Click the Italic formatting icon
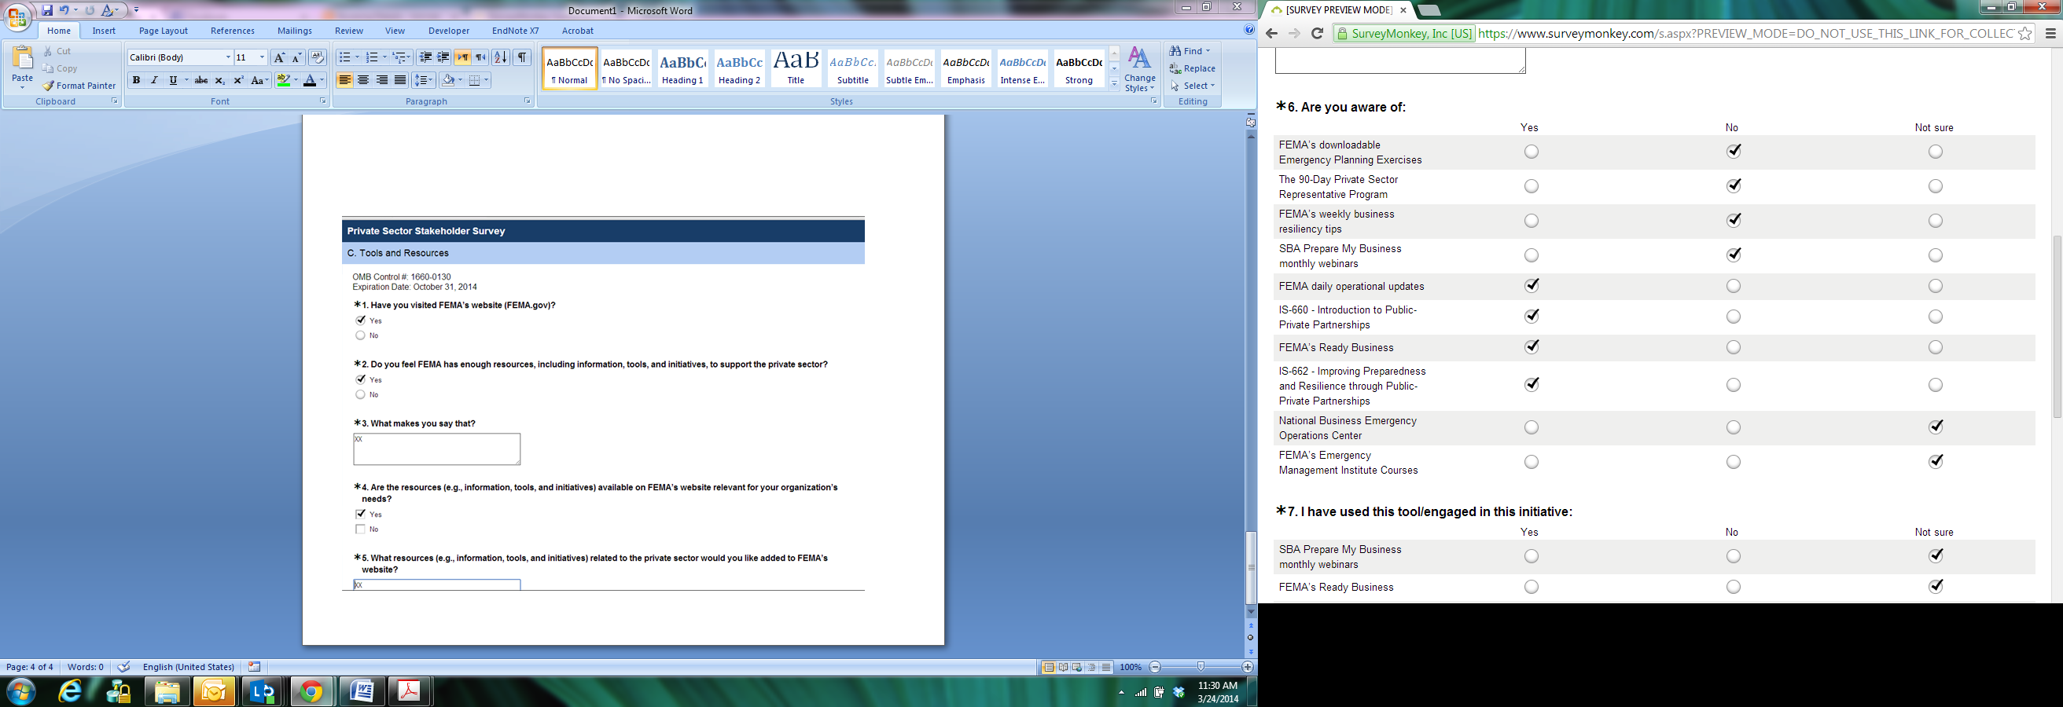 [155, 80]
